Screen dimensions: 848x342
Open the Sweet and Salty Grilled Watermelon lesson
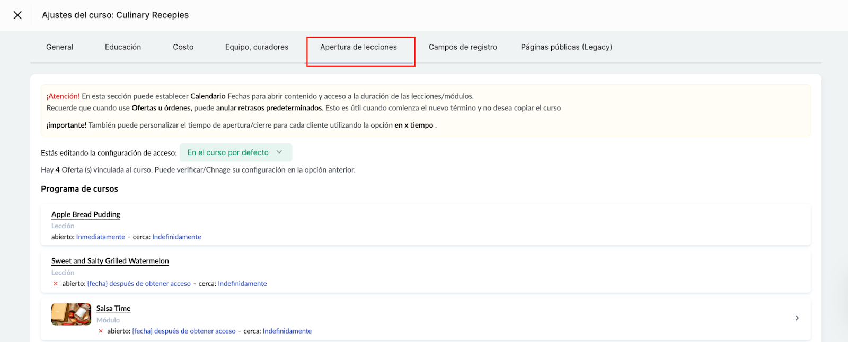tap(110, 261)
